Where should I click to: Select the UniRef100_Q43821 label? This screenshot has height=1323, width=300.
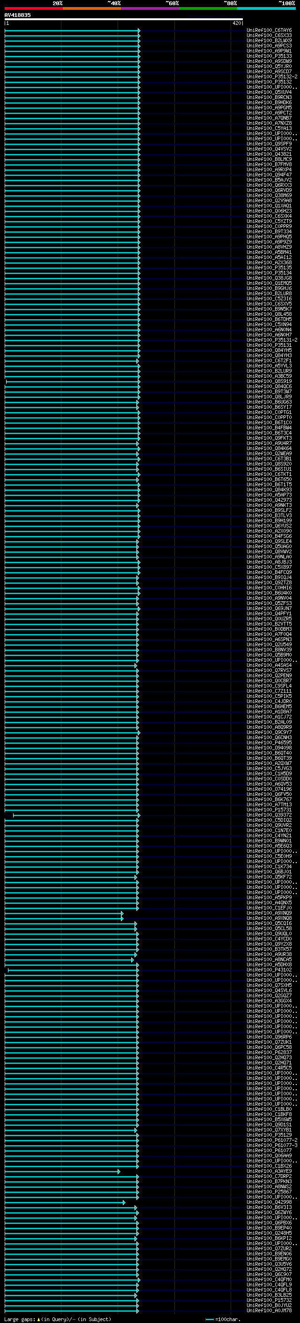(x=269, y=154)
